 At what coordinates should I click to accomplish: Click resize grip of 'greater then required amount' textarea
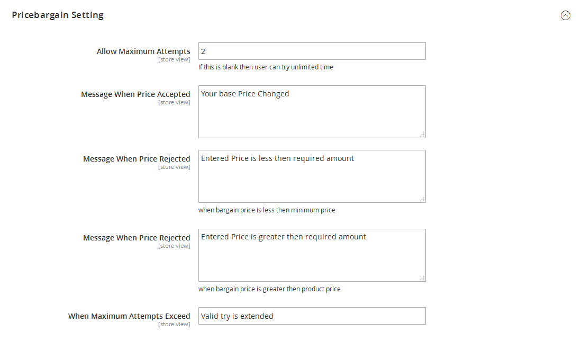click(422, 279)
